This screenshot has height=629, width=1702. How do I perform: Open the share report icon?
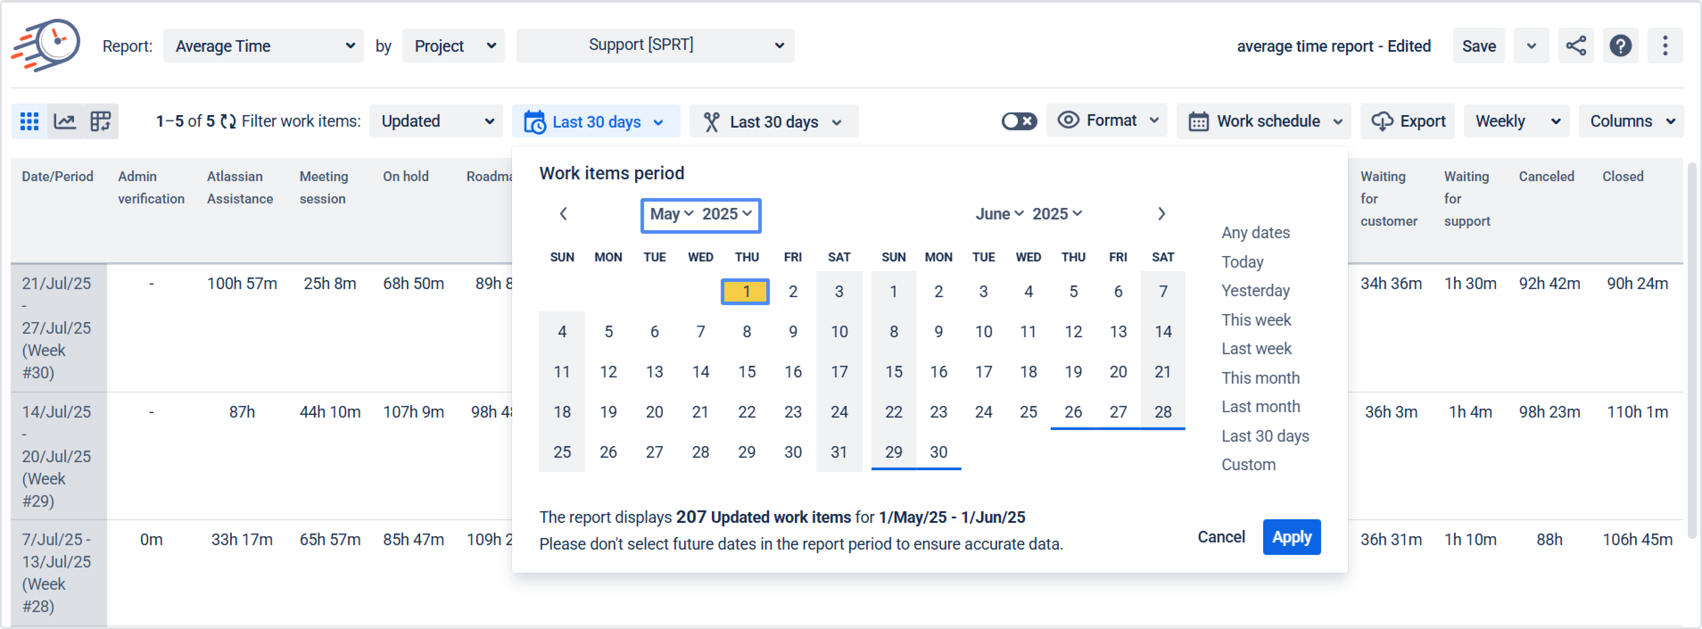coord(1575,46)
